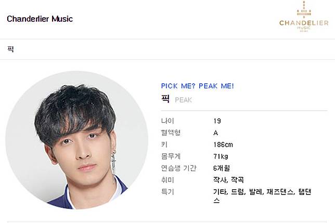
Task: Click the specialty list starting with 기타
Action: click(x=262, y=196)
